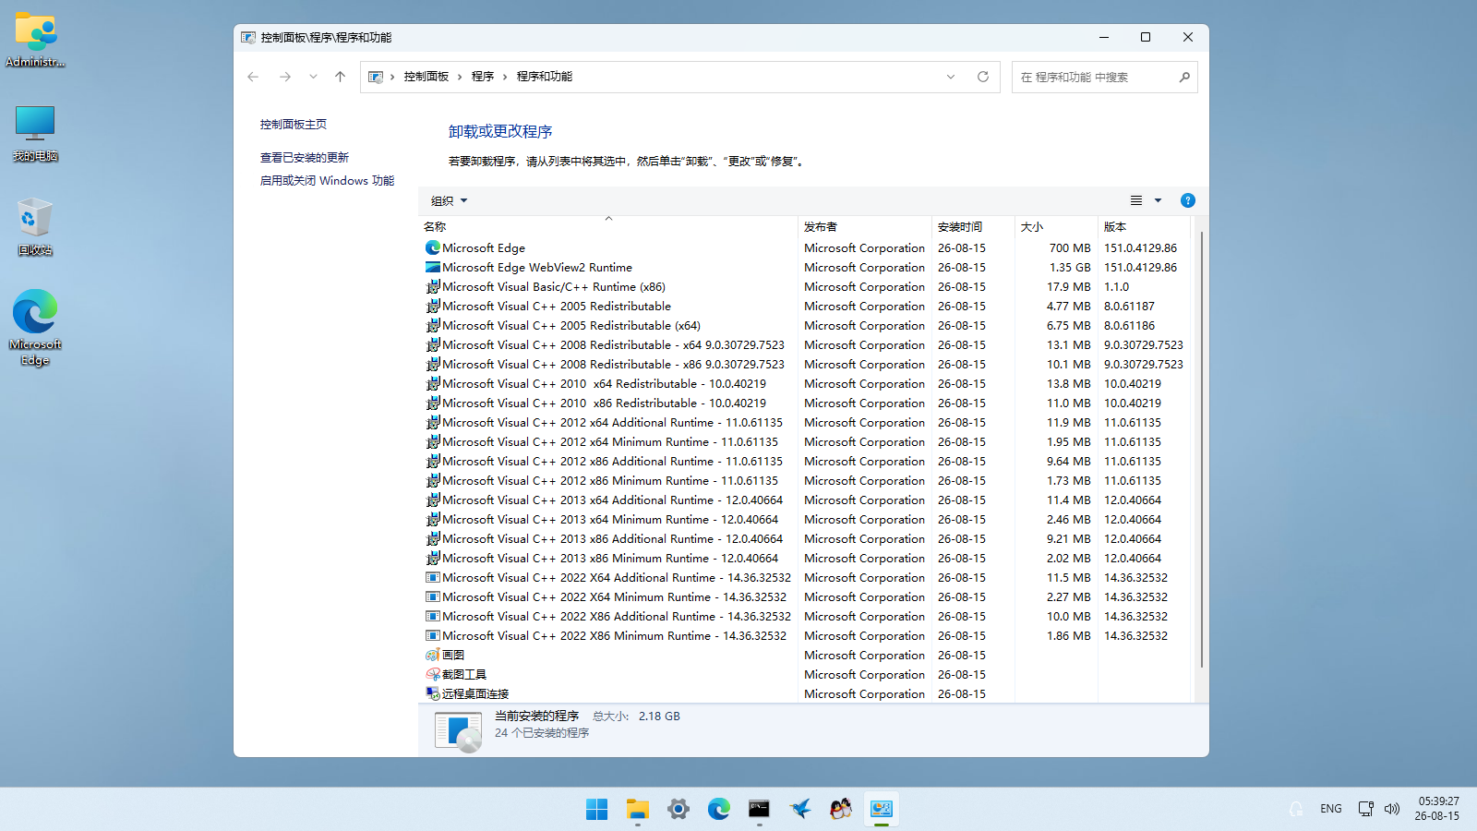This screenshot has height=831, width=1477.
Task: Open network status icon in tray
Action: point(1366,809)
